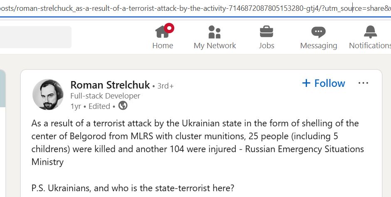Click the globe public visibility icon

123,106
